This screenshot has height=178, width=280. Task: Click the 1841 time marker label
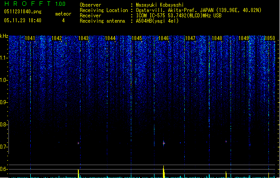[x=30, y=38]
